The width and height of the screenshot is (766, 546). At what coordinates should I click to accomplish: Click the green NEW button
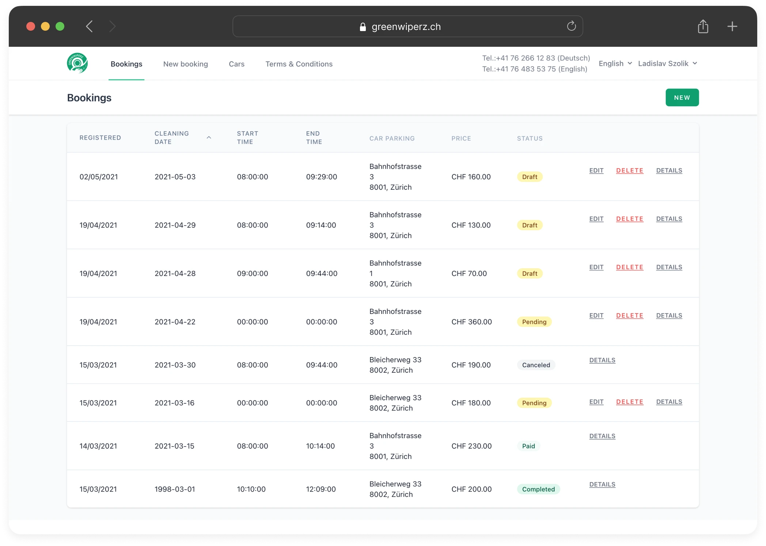(x=682, y=98)
